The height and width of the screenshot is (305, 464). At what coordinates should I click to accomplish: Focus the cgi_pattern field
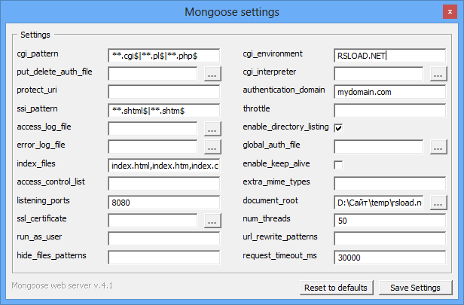click(164, 55)
